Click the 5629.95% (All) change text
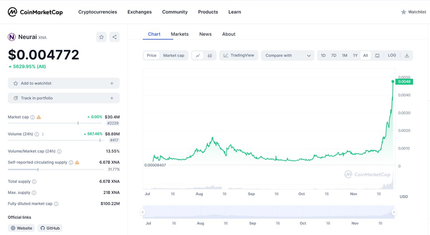 click(27, 67)
